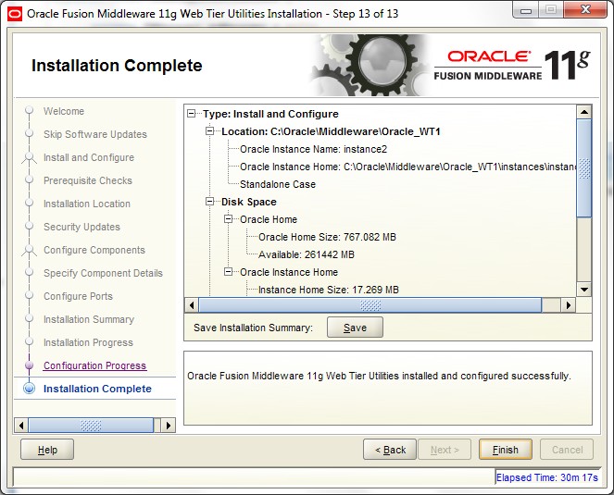Select the Standalone Case row

coord(278,184)
